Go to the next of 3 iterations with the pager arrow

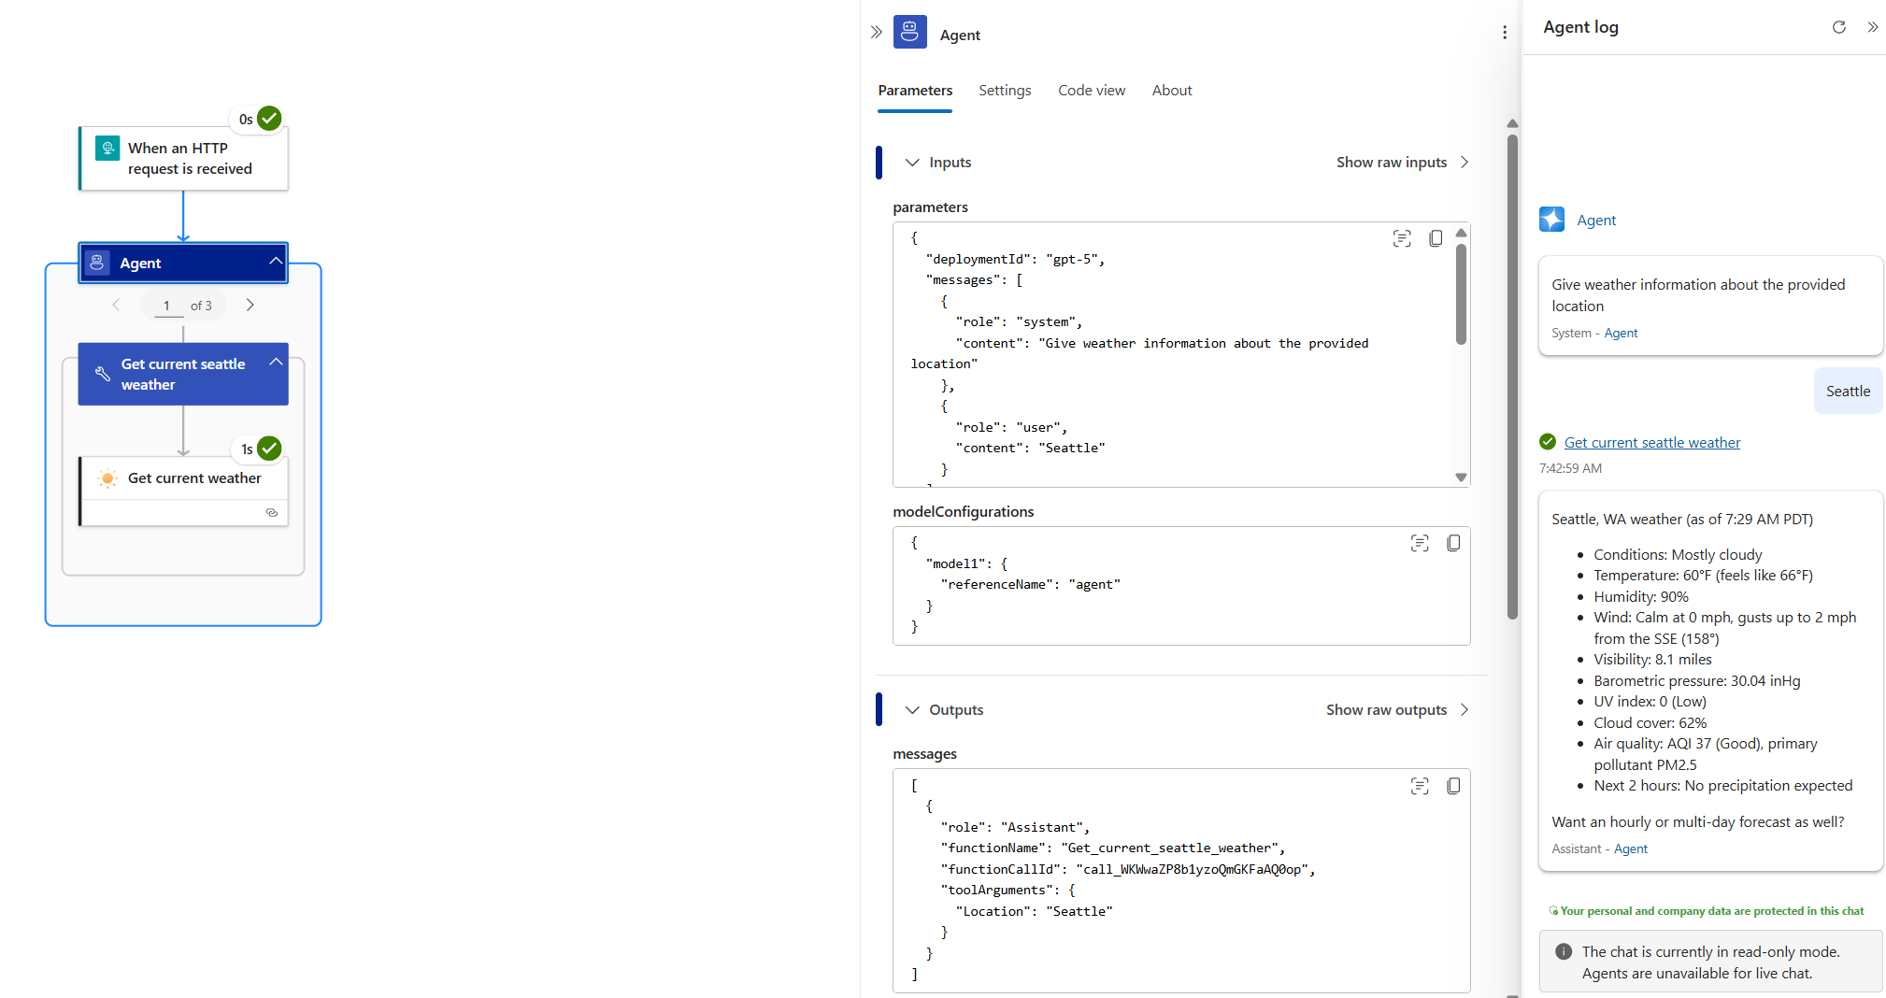tap(250, 305)
